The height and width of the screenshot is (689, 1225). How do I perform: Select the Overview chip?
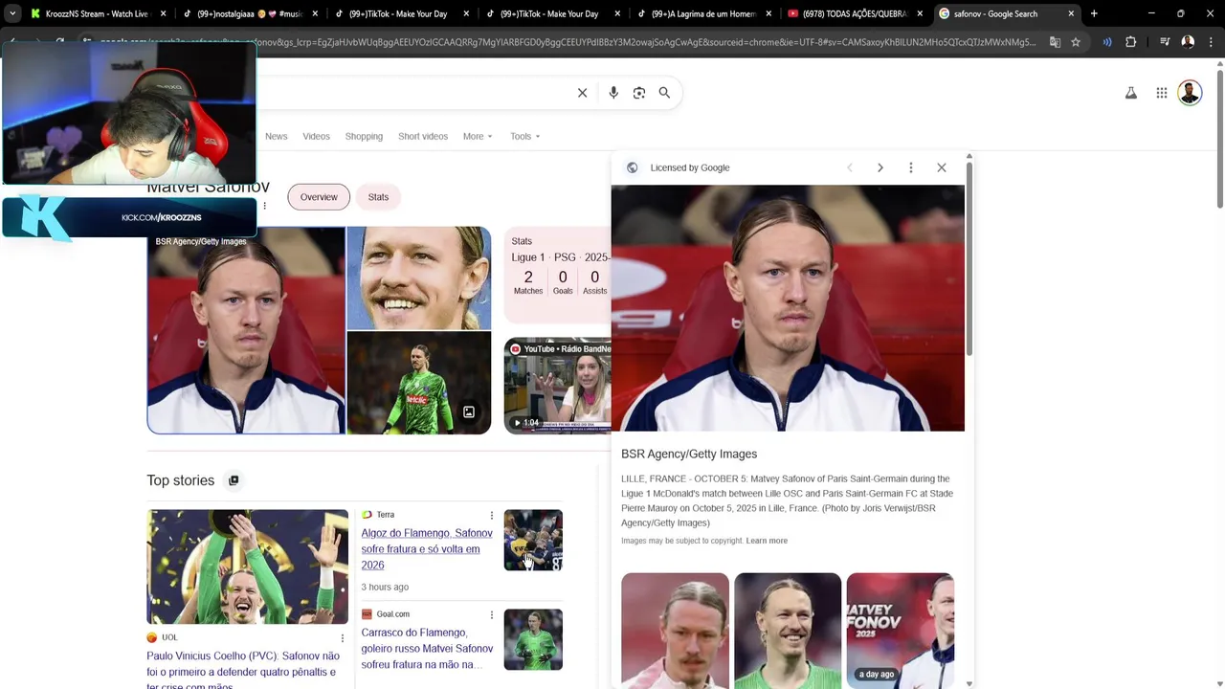tap(319, 197)
